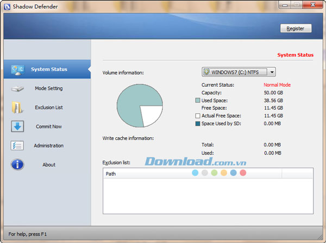Click the Administration checklist icon

tap(17, 145)
